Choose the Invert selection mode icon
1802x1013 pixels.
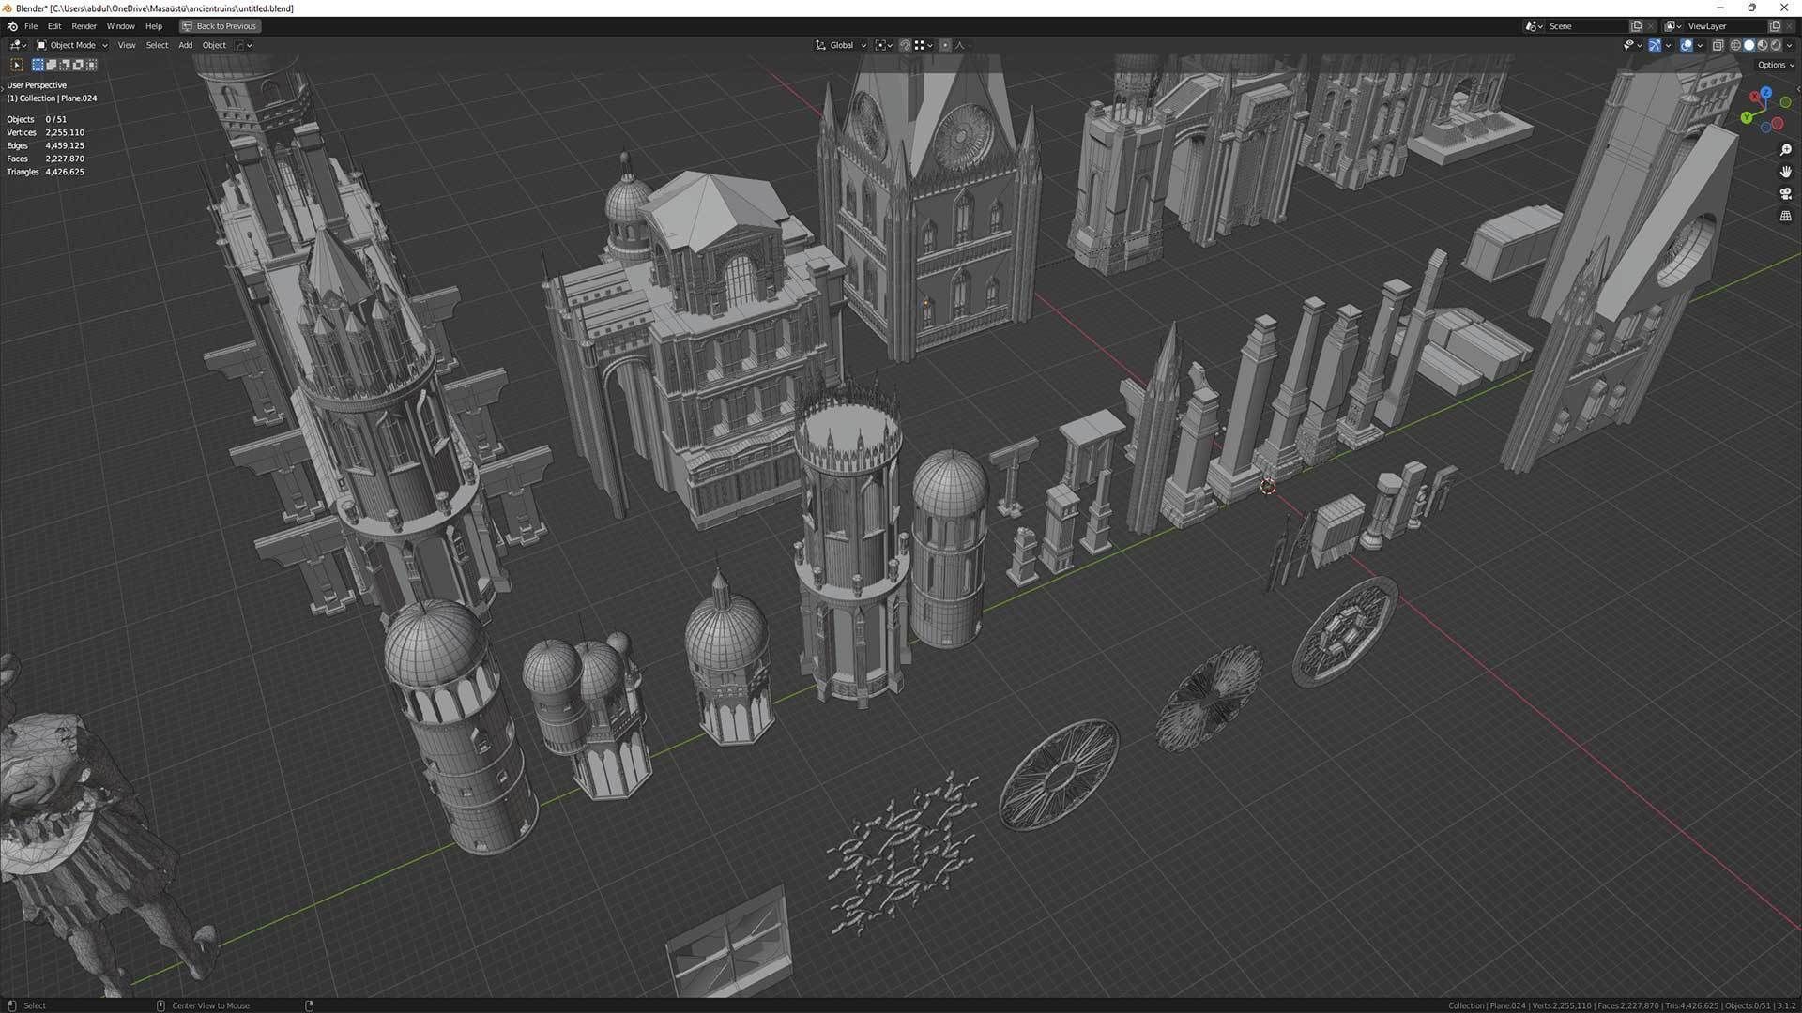[x=78, y=65]
